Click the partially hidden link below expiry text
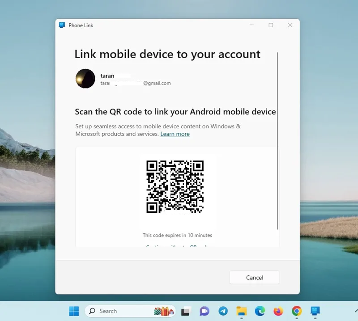The height and width of the screenshot is (321, 358). coord(176,246)
